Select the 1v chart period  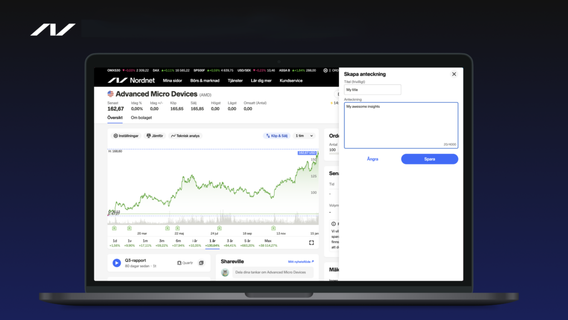129,243
